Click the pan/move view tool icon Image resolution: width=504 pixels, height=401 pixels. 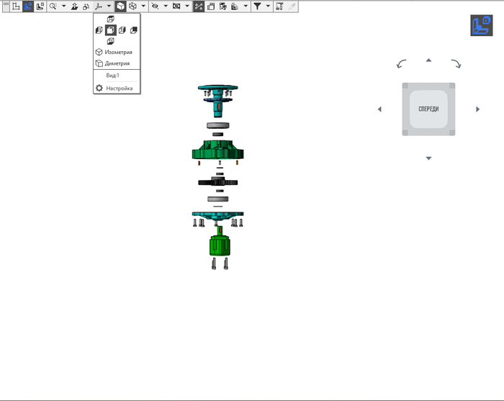75,6
